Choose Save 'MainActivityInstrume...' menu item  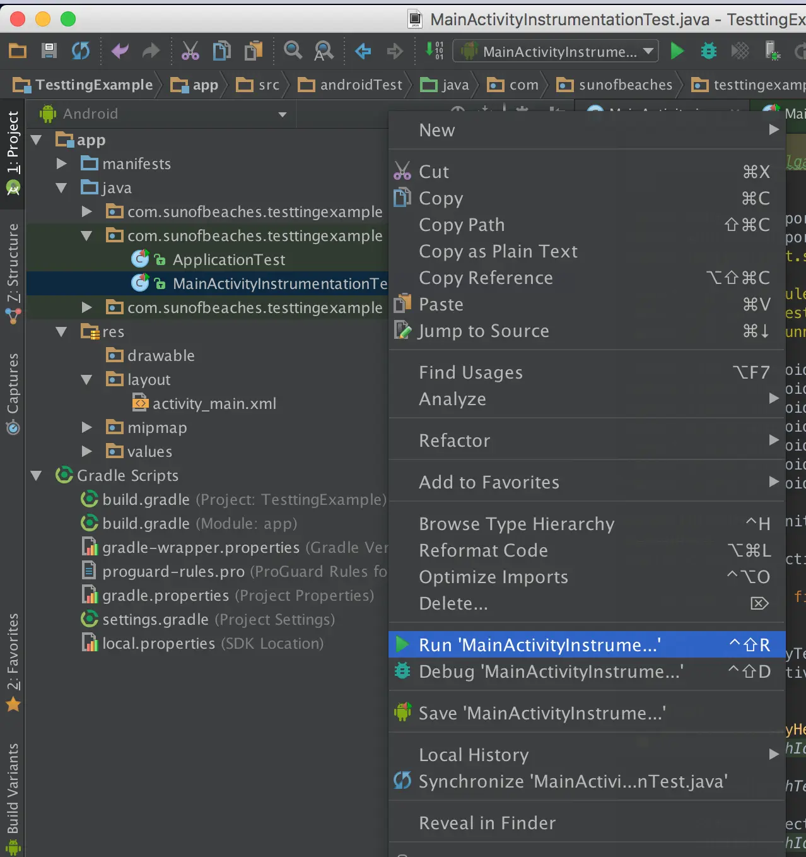[x=587, y=713]
